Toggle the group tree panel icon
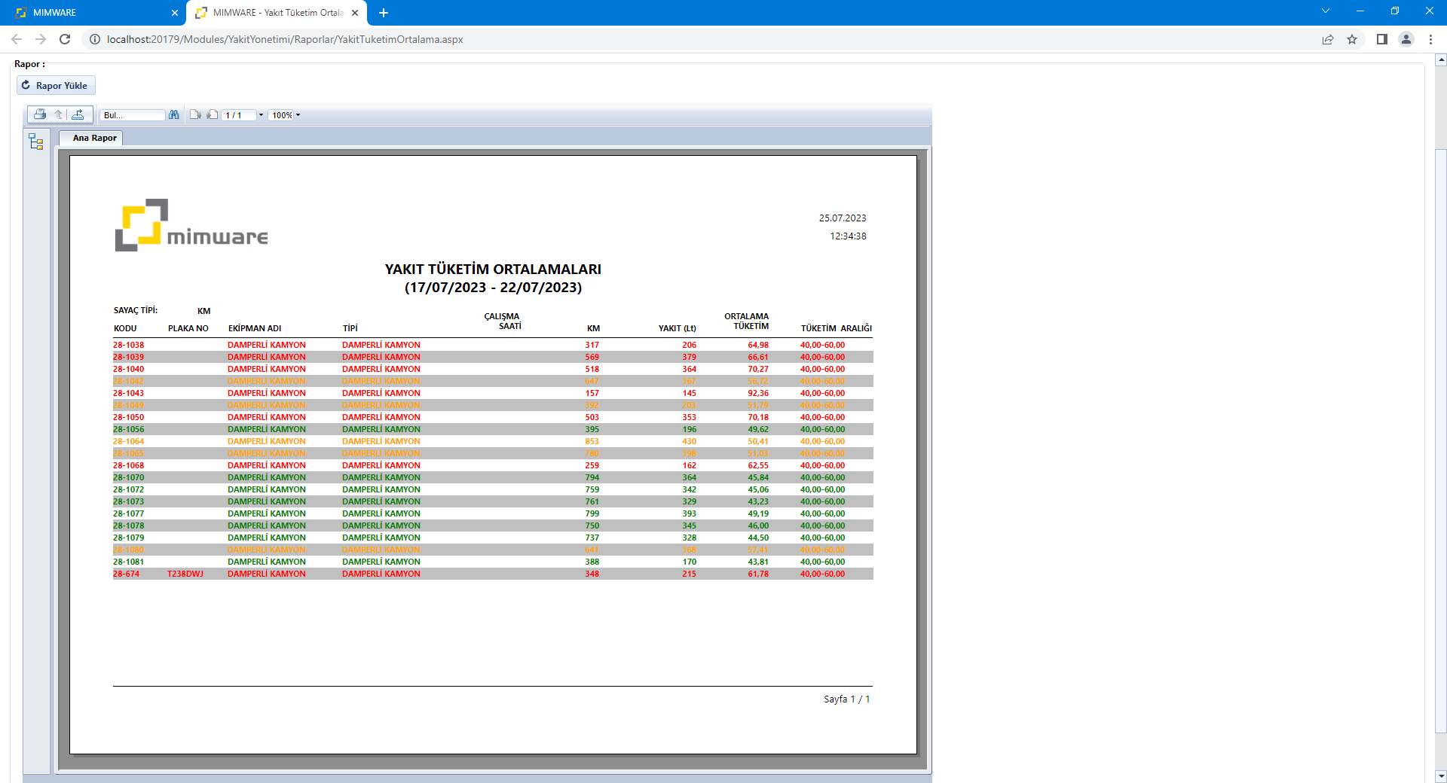 pos(36,142)
